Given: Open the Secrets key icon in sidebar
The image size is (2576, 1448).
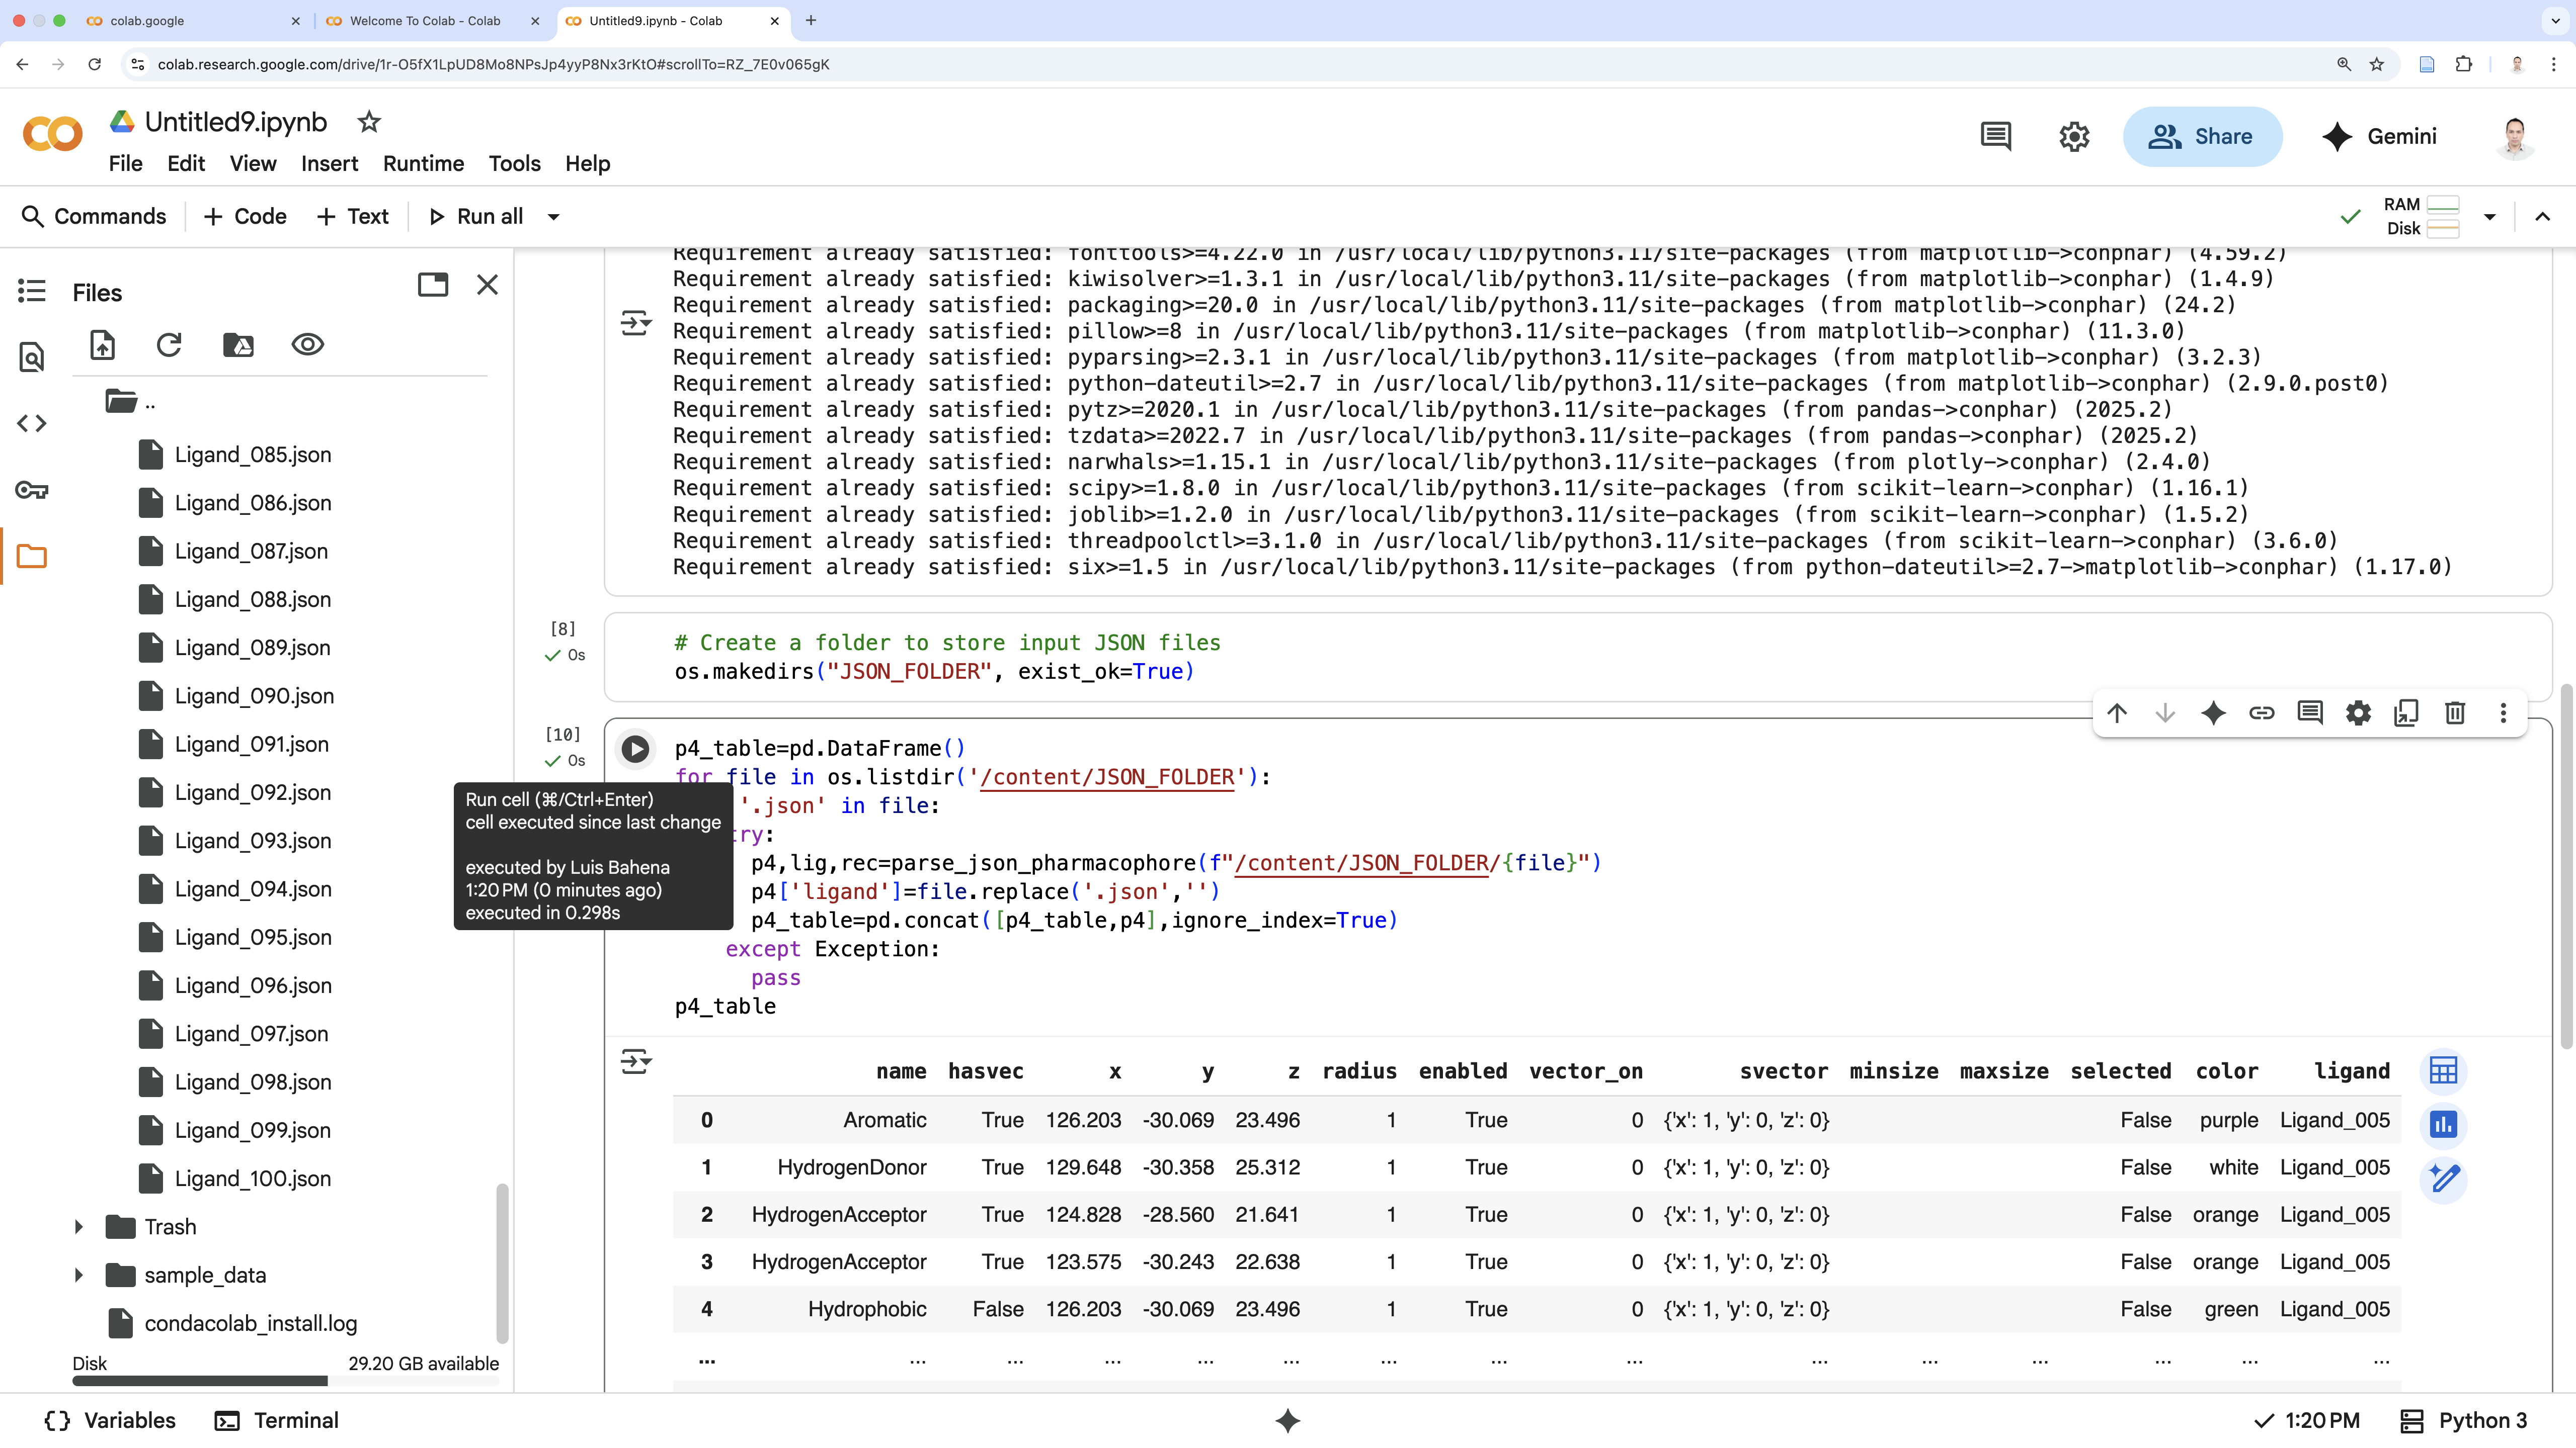Looking at the screenshot, I should [x=32, y=490].
